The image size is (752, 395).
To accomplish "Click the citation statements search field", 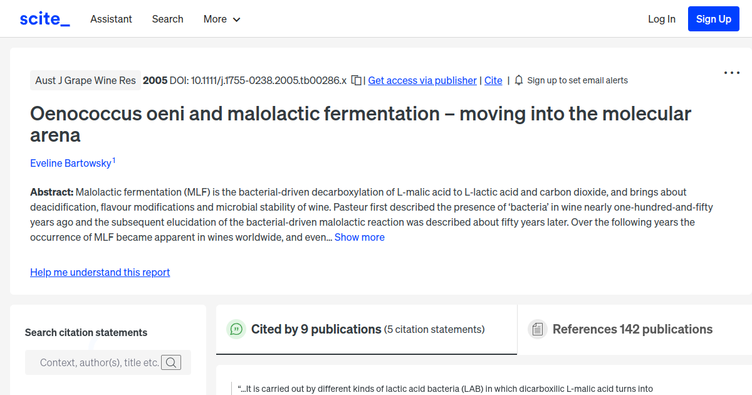I will point(100,362).
